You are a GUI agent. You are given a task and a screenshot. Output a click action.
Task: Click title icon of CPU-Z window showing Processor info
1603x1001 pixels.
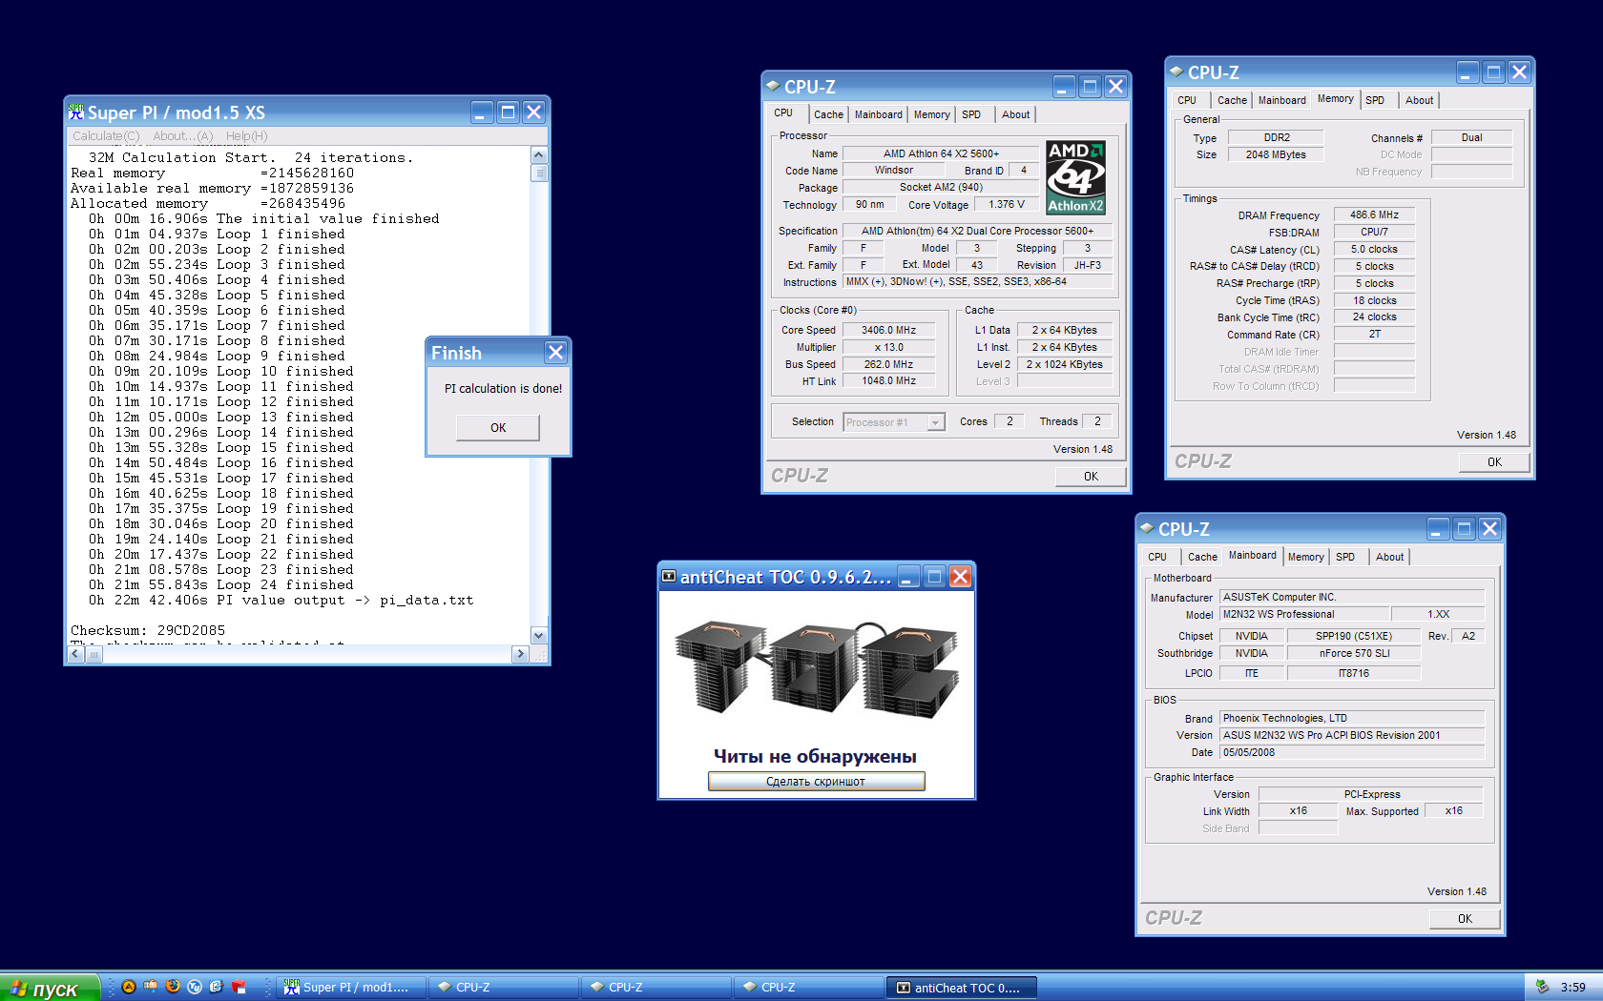tap(773, 86)
